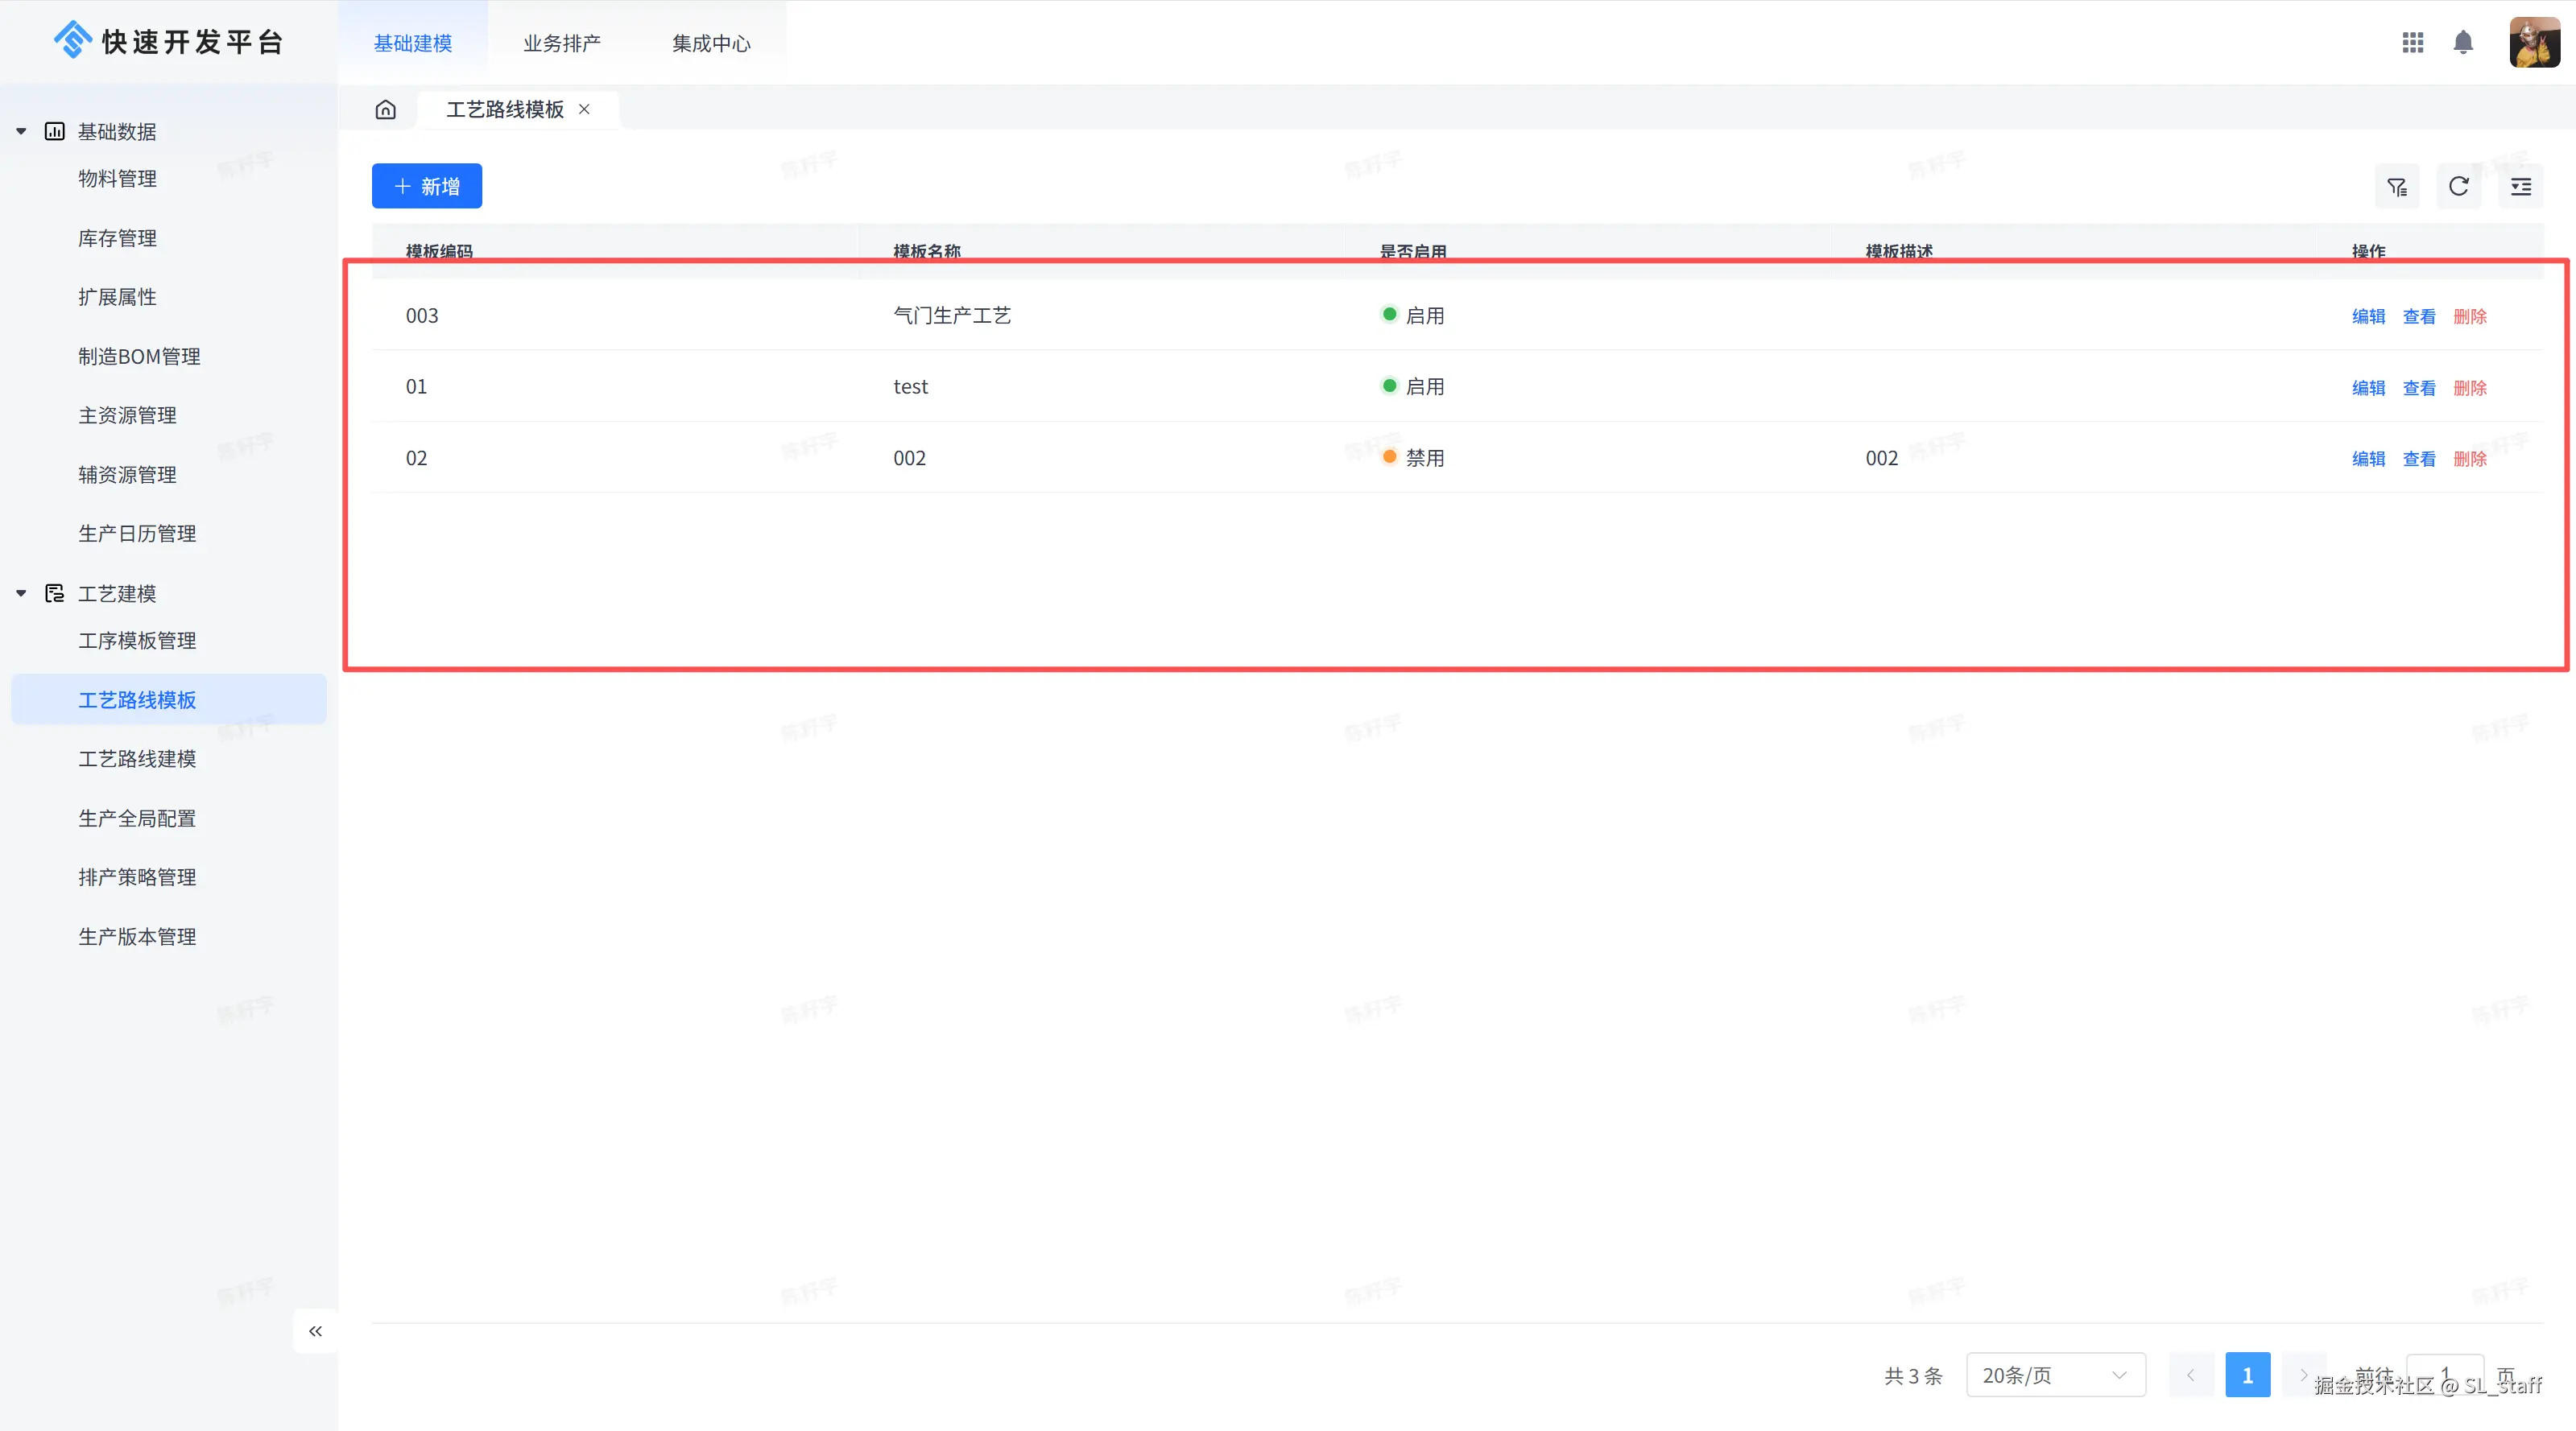Click 删除 for row 01
2576x1431 pixels.
click(x=2470, y=388)
